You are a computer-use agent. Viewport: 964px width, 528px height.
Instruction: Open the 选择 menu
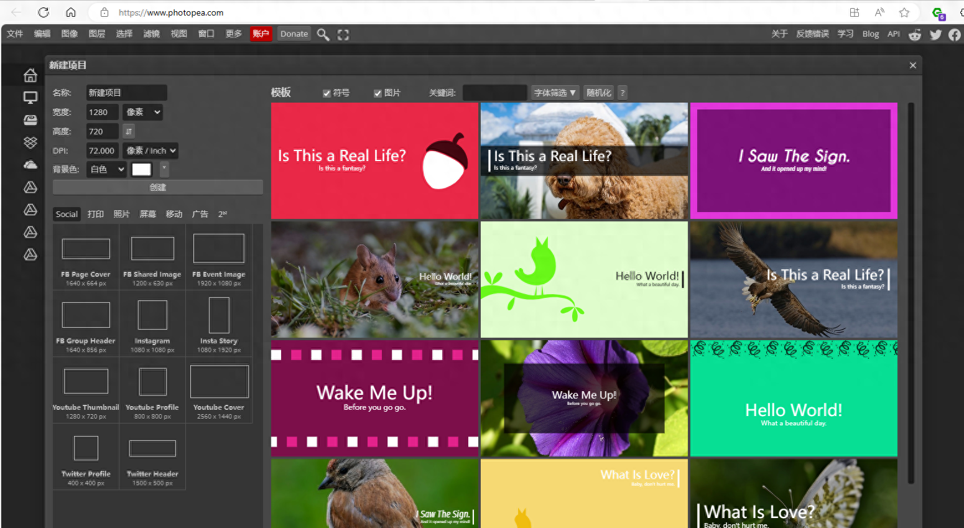124,34
